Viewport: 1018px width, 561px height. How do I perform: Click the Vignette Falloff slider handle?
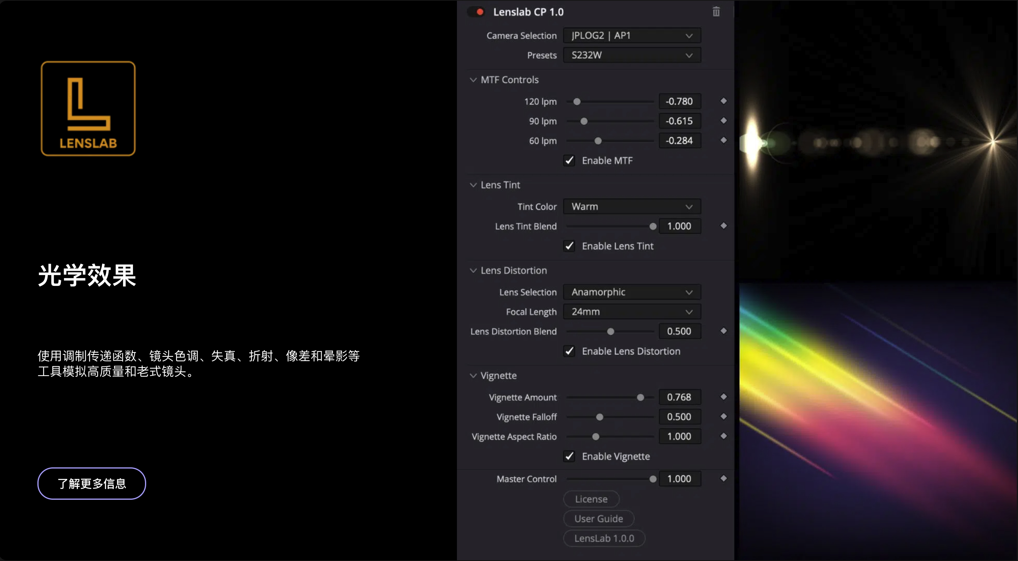click(599, 417)
